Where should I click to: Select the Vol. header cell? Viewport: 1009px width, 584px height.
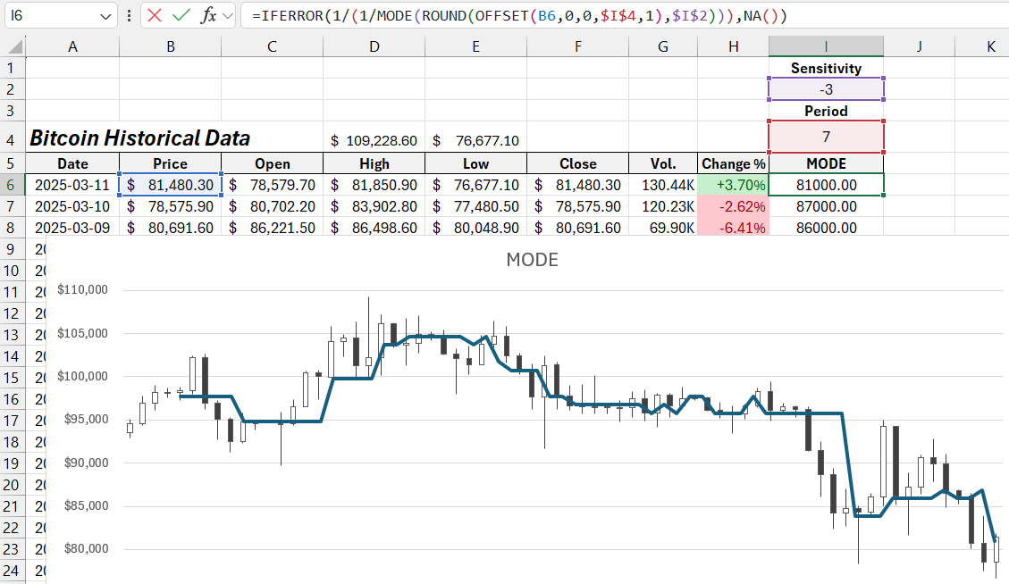pos(663,163)
